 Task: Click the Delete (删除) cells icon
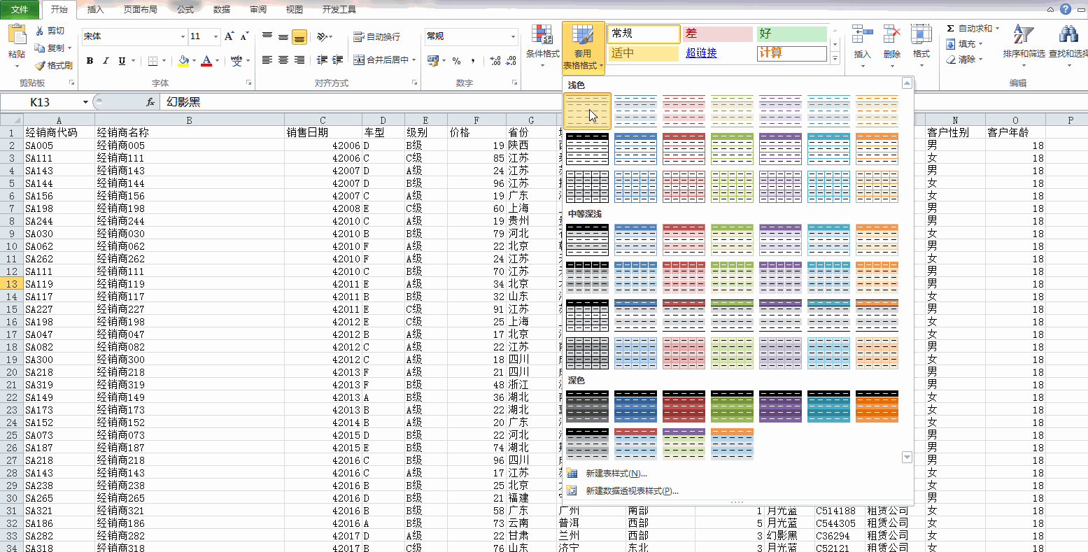coord(892,34)
